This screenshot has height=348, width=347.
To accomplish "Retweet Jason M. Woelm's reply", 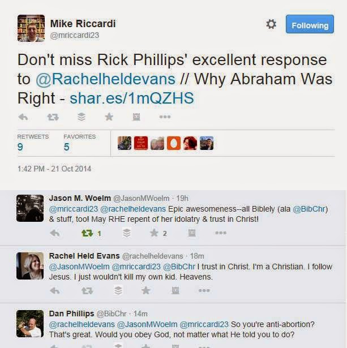I will tap(87, 233).
